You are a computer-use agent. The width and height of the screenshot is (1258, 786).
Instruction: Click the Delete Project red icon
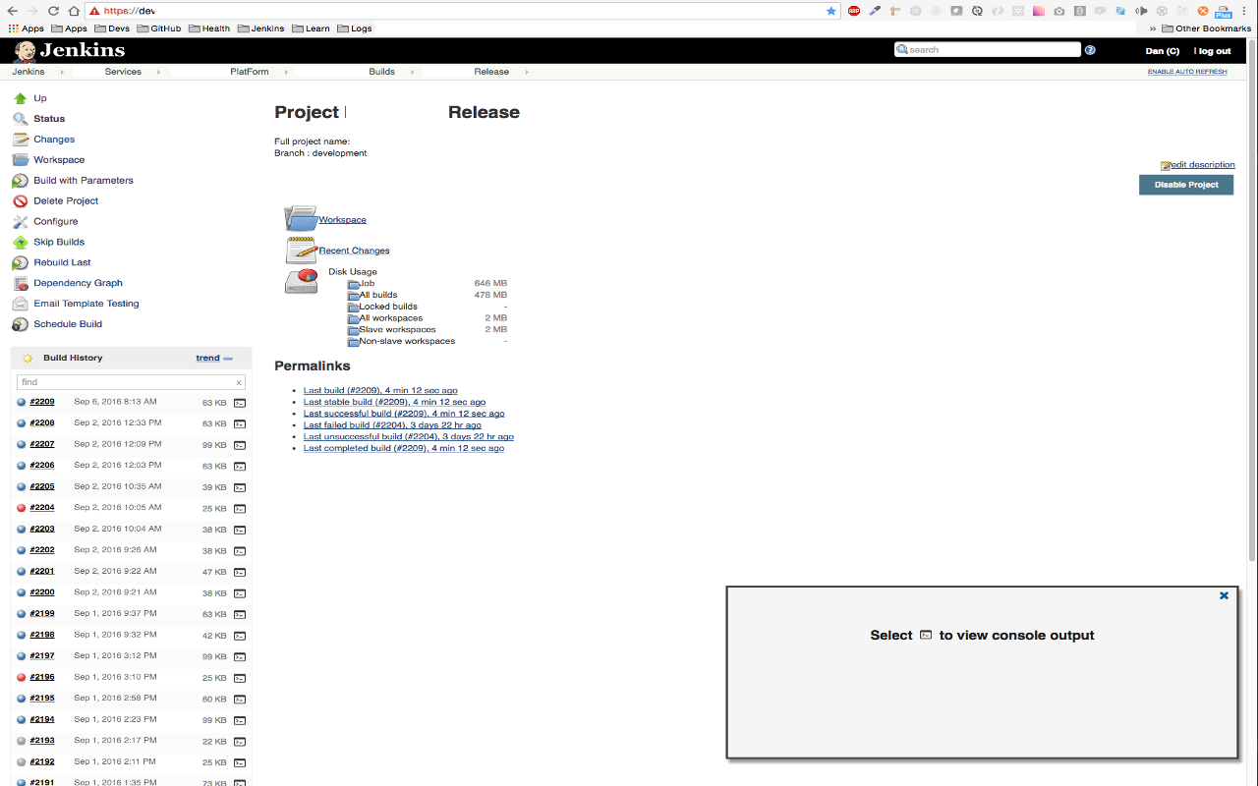pos(20,201)
